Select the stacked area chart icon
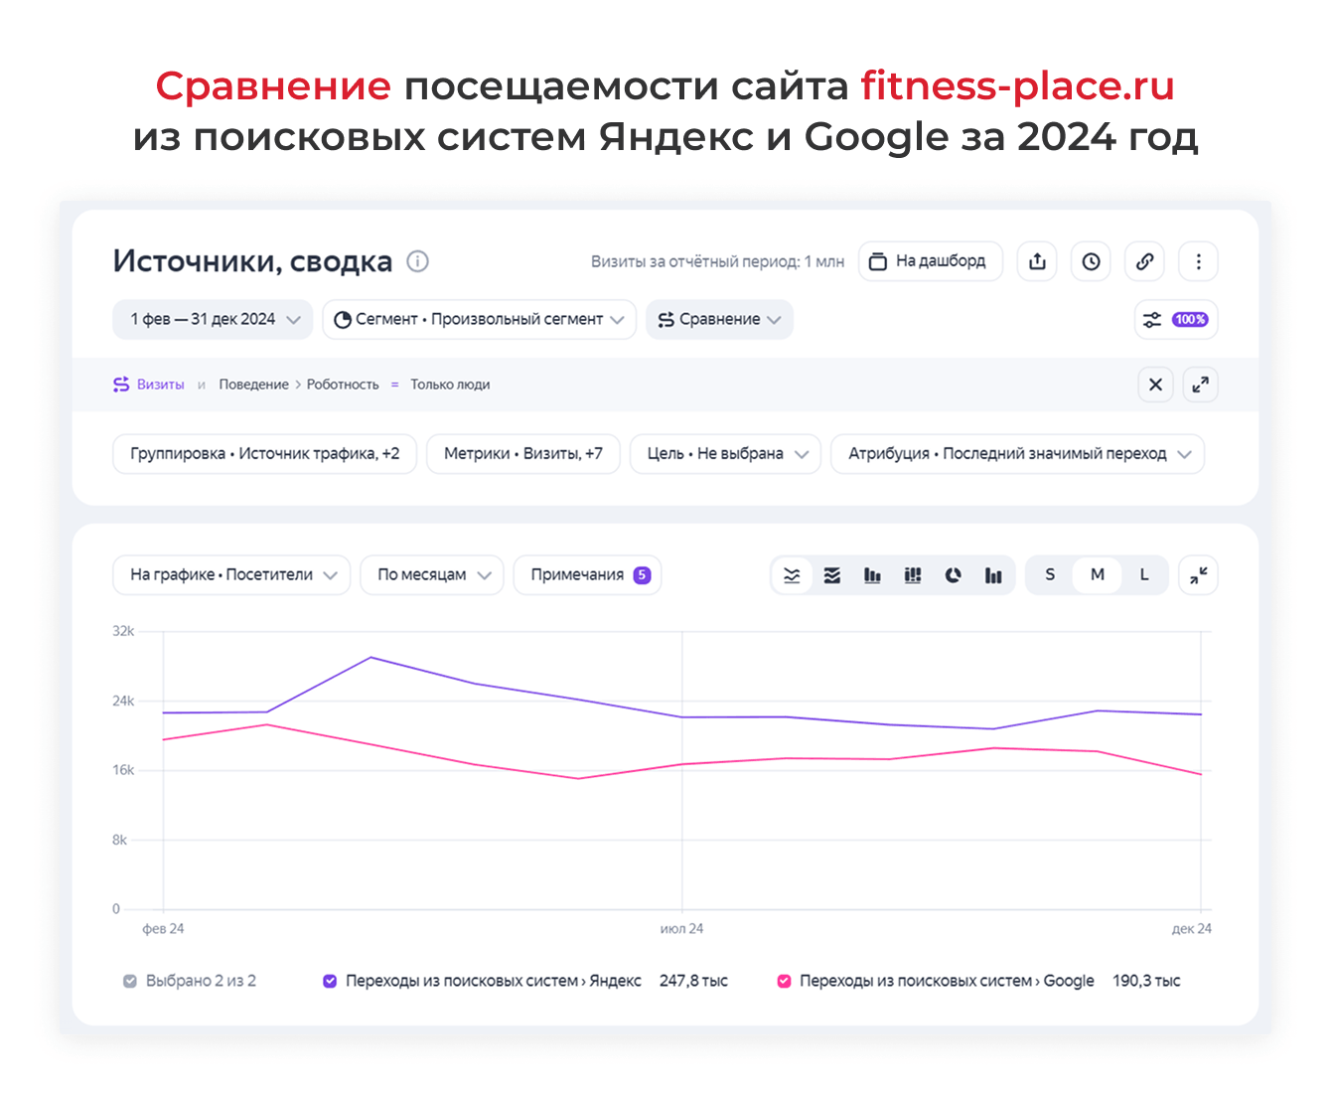The width and height of the screenshot is (1331, 1094). (832, 575)
